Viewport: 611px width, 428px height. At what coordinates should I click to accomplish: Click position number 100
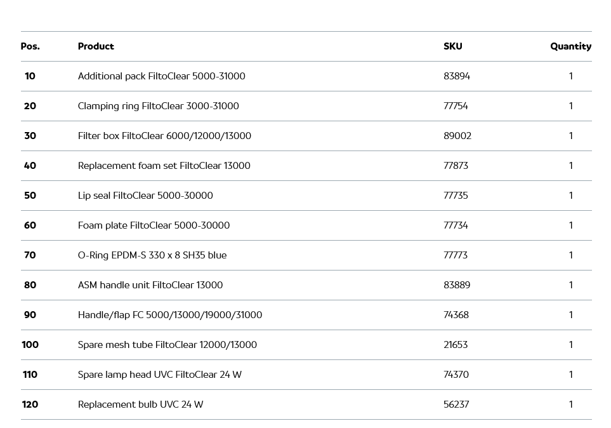pos(30,345)
